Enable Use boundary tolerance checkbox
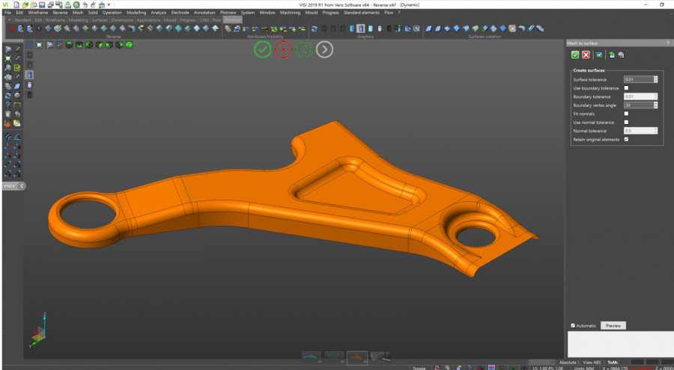Image resolution: width=674 pixels, height=370 pixels. click(x=626, y=88)
